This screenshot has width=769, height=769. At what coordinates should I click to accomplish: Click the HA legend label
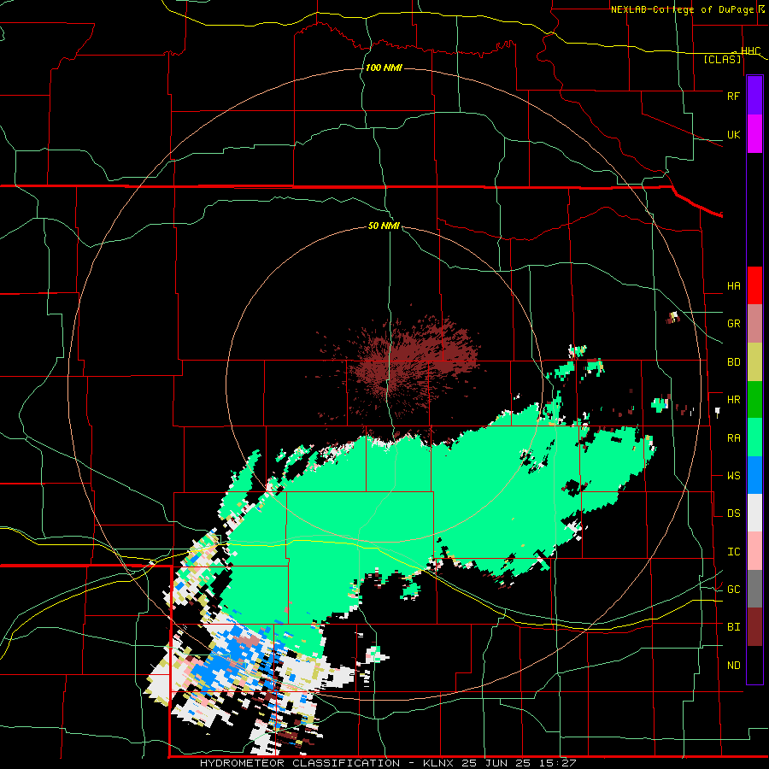click(733, 285)
